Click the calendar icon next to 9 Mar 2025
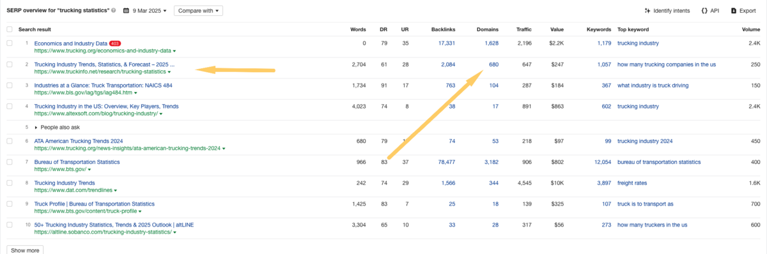Screen dimensions: 767x254 (127, 11)
